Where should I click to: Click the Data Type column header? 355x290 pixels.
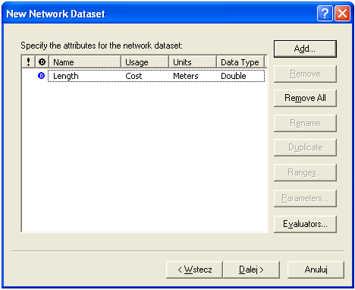[x=240, y=61]
